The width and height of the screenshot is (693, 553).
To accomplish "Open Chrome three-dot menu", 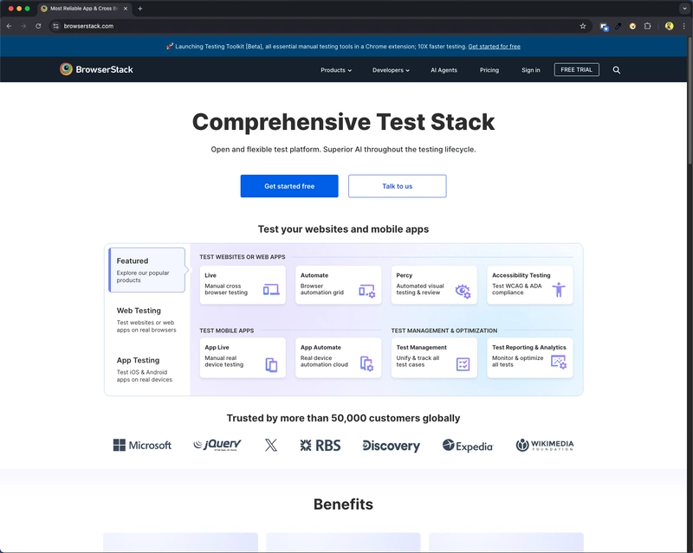I will (683, 26).
